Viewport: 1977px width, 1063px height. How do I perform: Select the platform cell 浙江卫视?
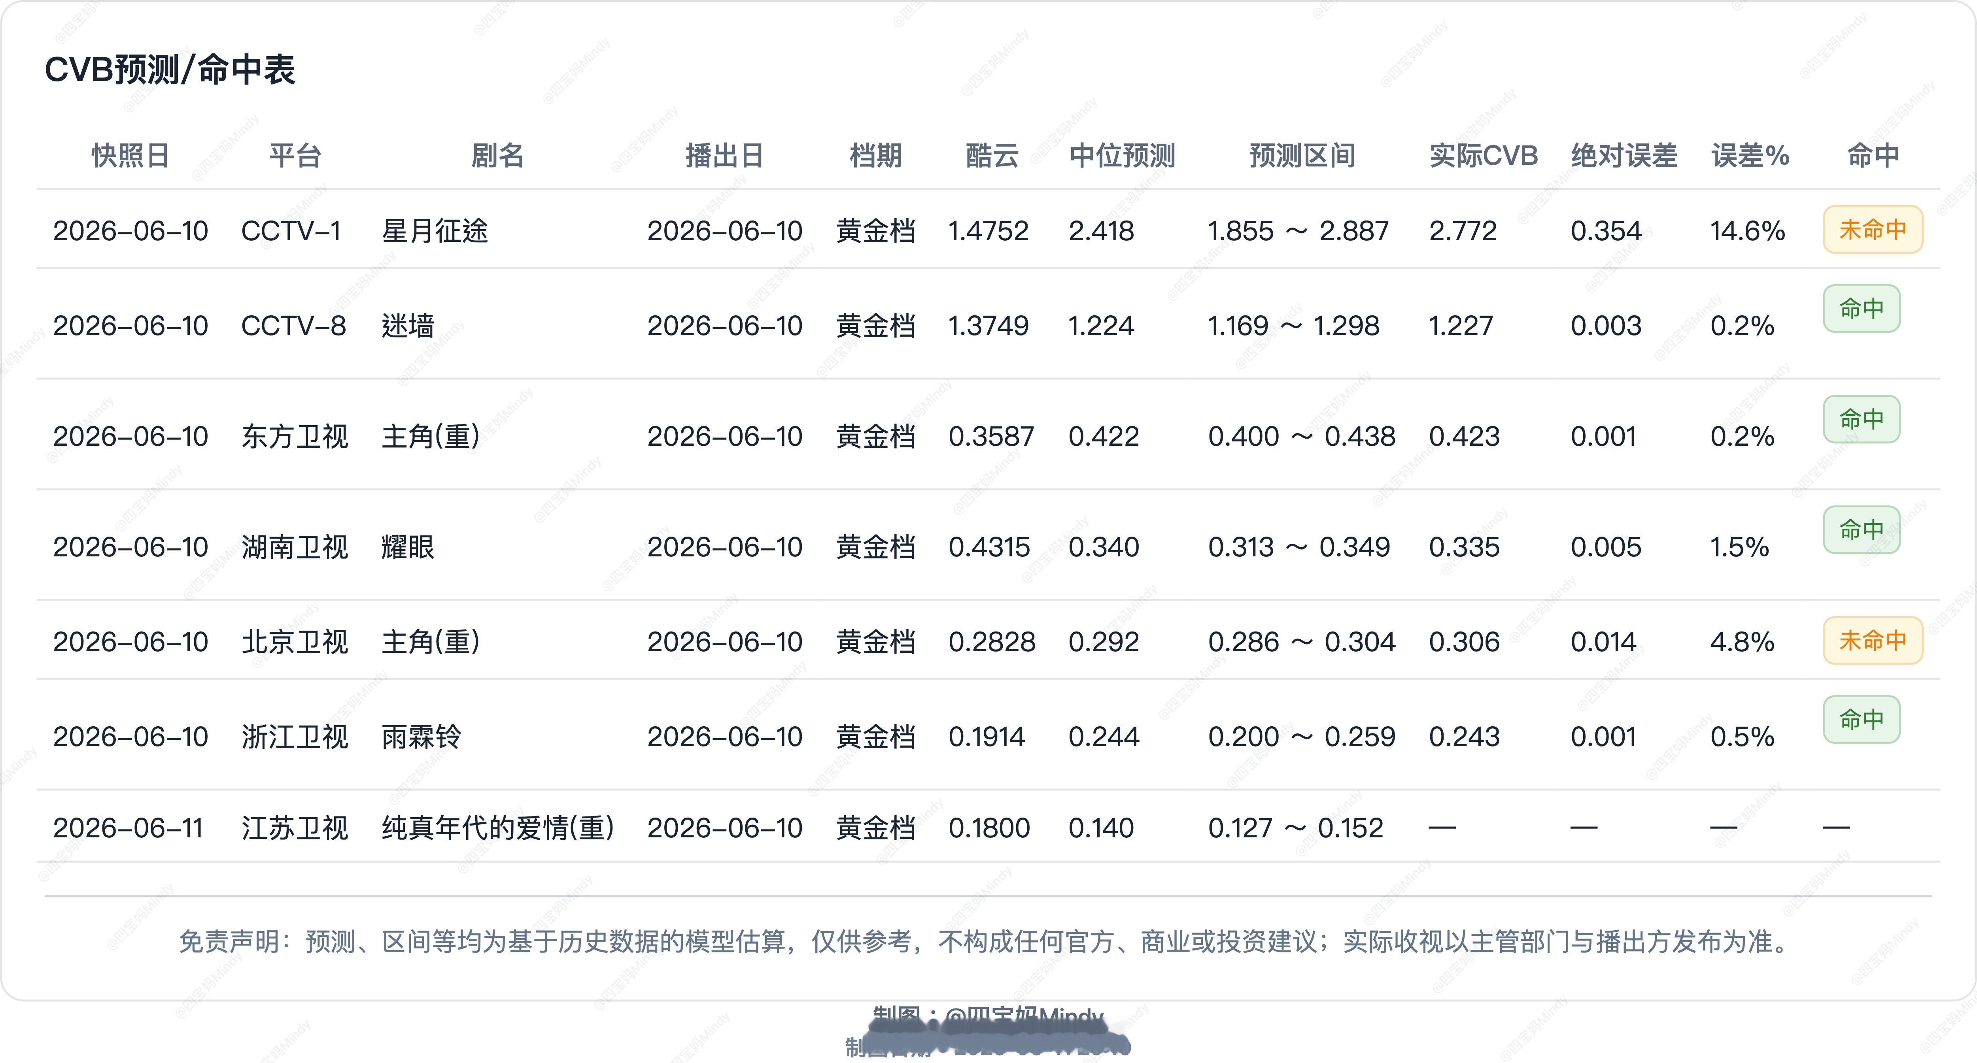[295, 737]
